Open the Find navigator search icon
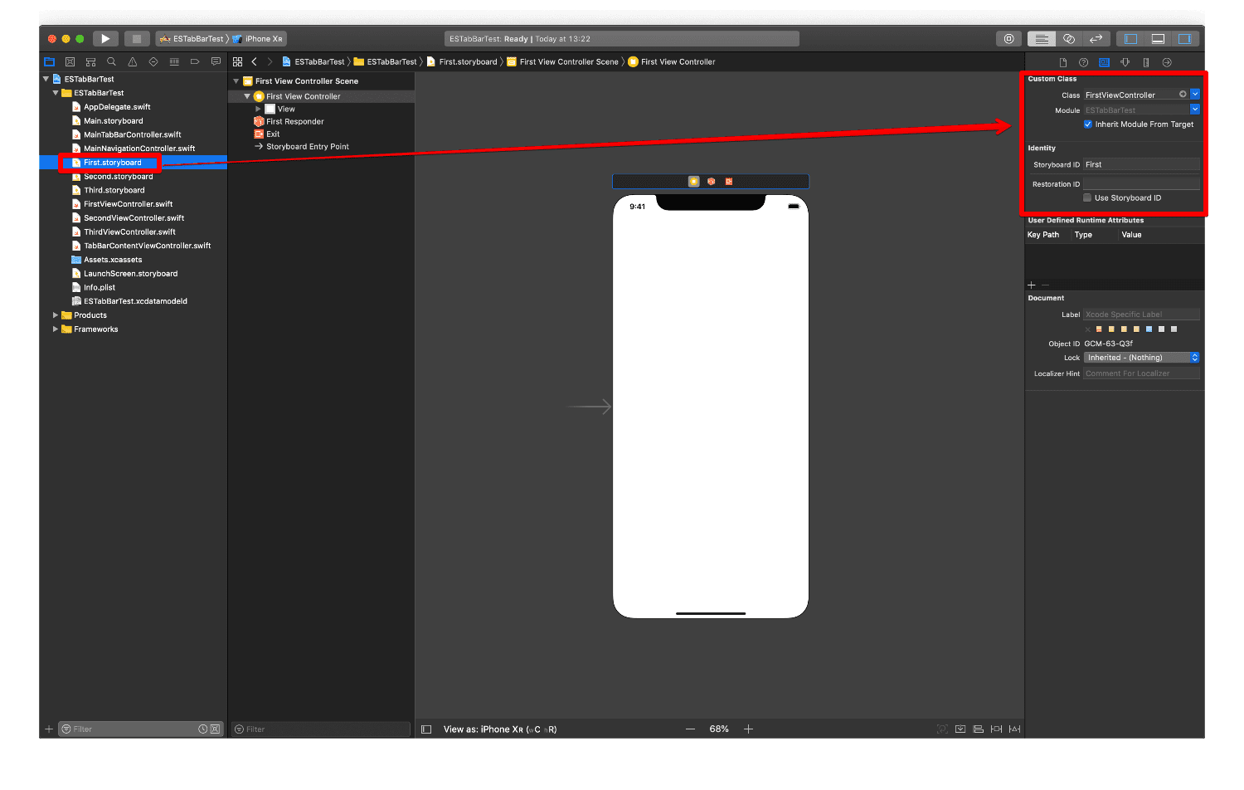The image size is (1244, 790). 111,62
